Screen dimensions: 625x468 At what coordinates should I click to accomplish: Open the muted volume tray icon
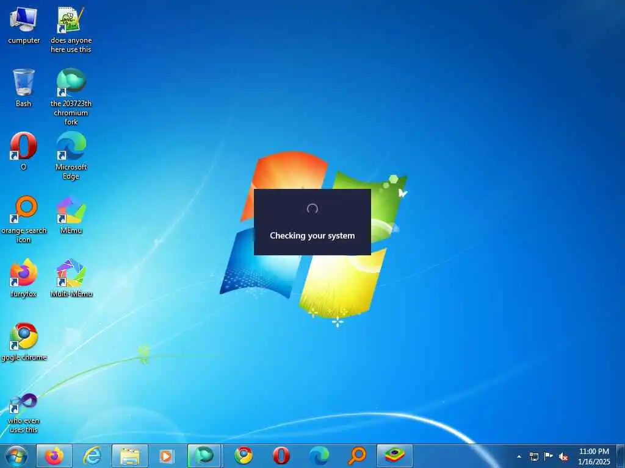point(563,457)
